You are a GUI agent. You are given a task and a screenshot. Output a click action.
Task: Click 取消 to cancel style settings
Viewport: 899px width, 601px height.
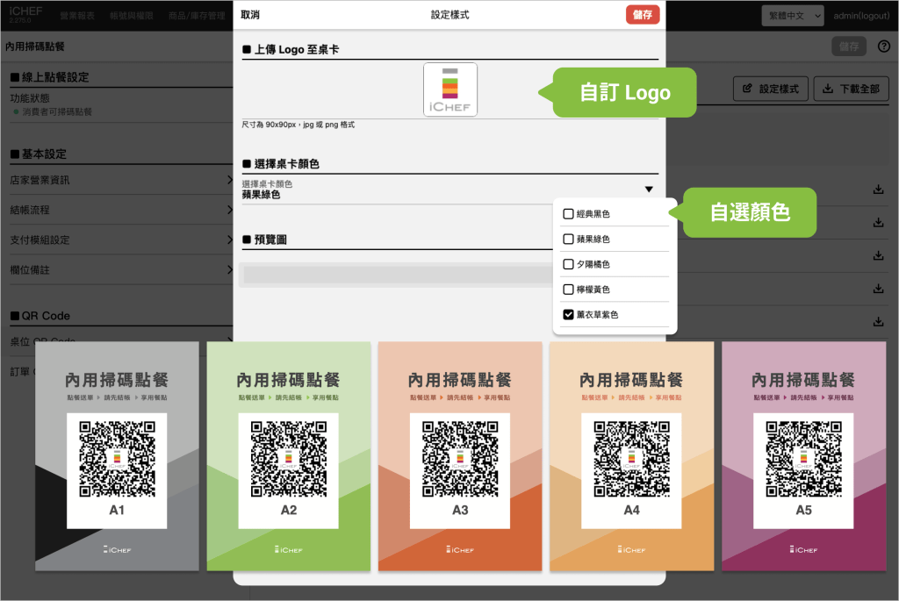tap(250, 15)
